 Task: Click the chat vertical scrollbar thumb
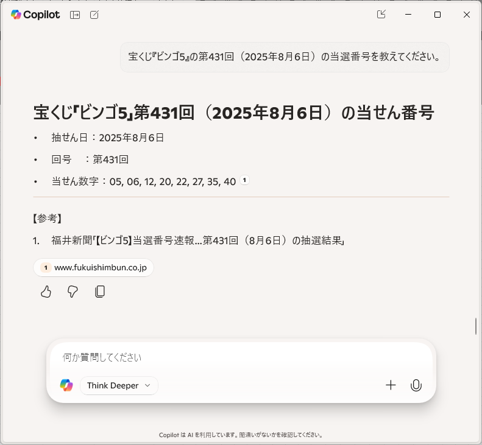(x=476, y=326)
